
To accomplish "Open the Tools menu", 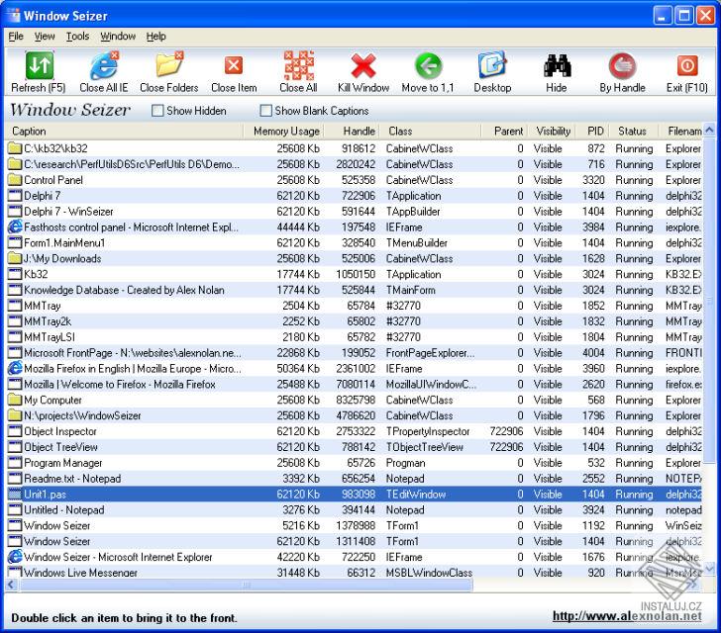I will pos(77,37).
